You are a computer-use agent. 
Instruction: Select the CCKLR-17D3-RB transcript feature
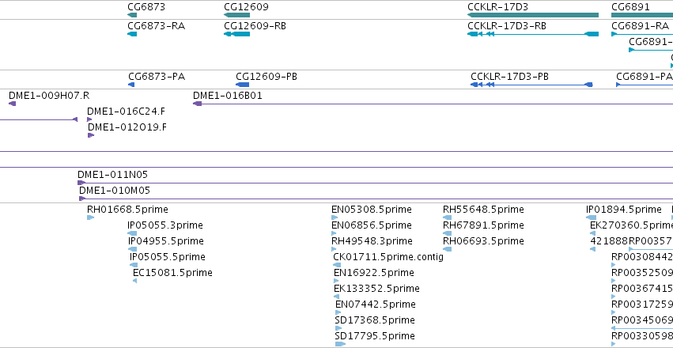[x=533, y=34]
